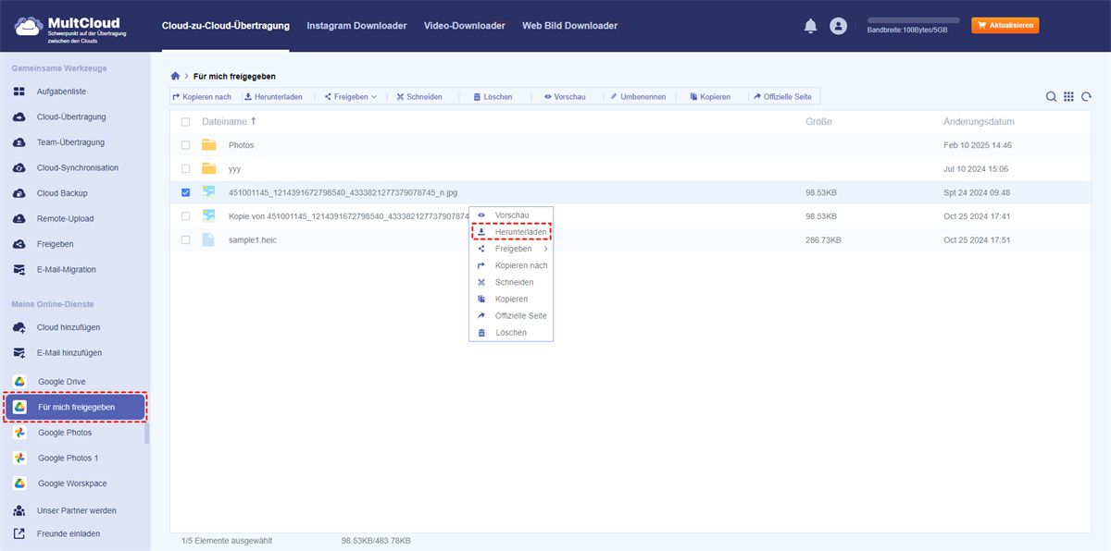Image resolution: width=1111 pixels, height=551 pixels.
Task: Open Cloud Backup in sidebar
Action: (x=64, y=193)
